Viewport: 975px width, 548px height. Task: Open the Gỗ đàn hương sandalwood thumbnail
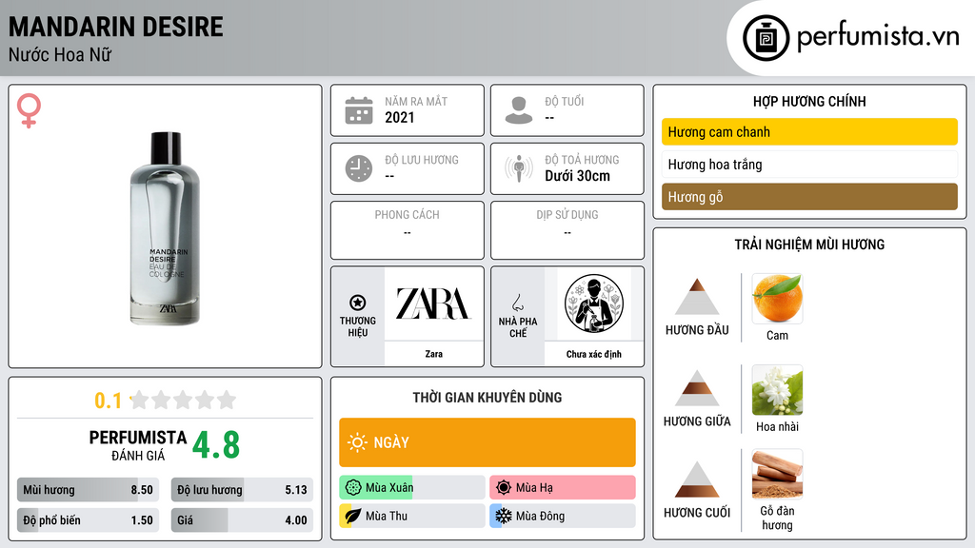click(x=777, y=475)
